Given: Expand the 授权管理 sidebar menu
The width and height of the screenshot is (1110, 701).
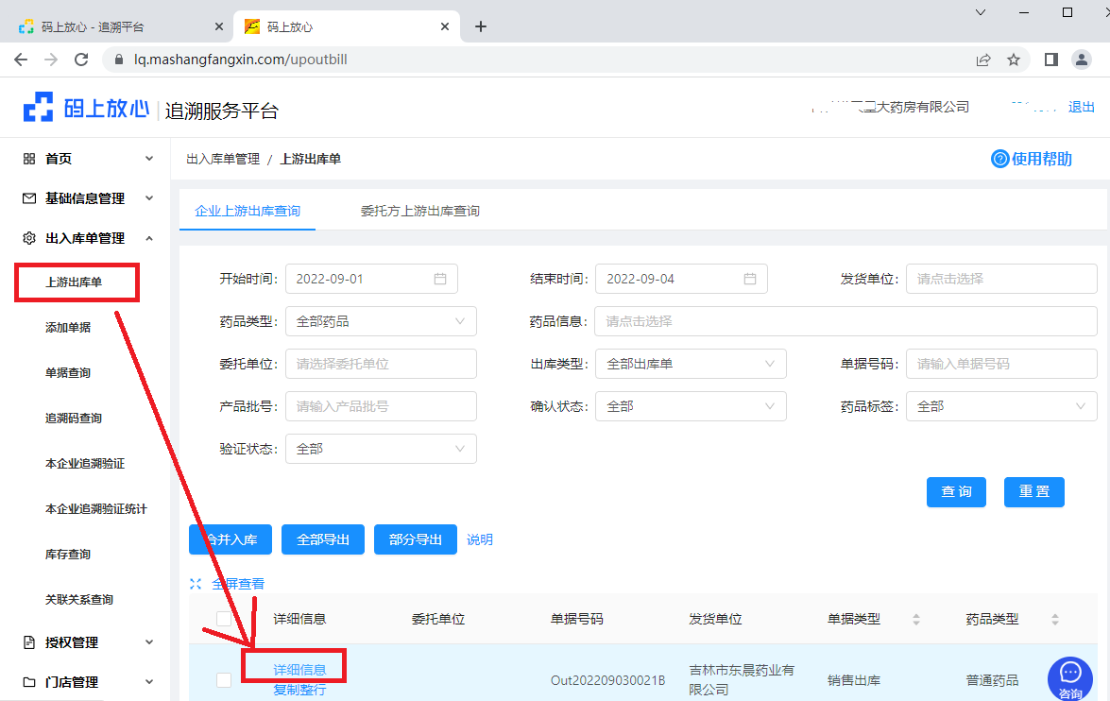Looking at the screenshot, I should [149, 642].
